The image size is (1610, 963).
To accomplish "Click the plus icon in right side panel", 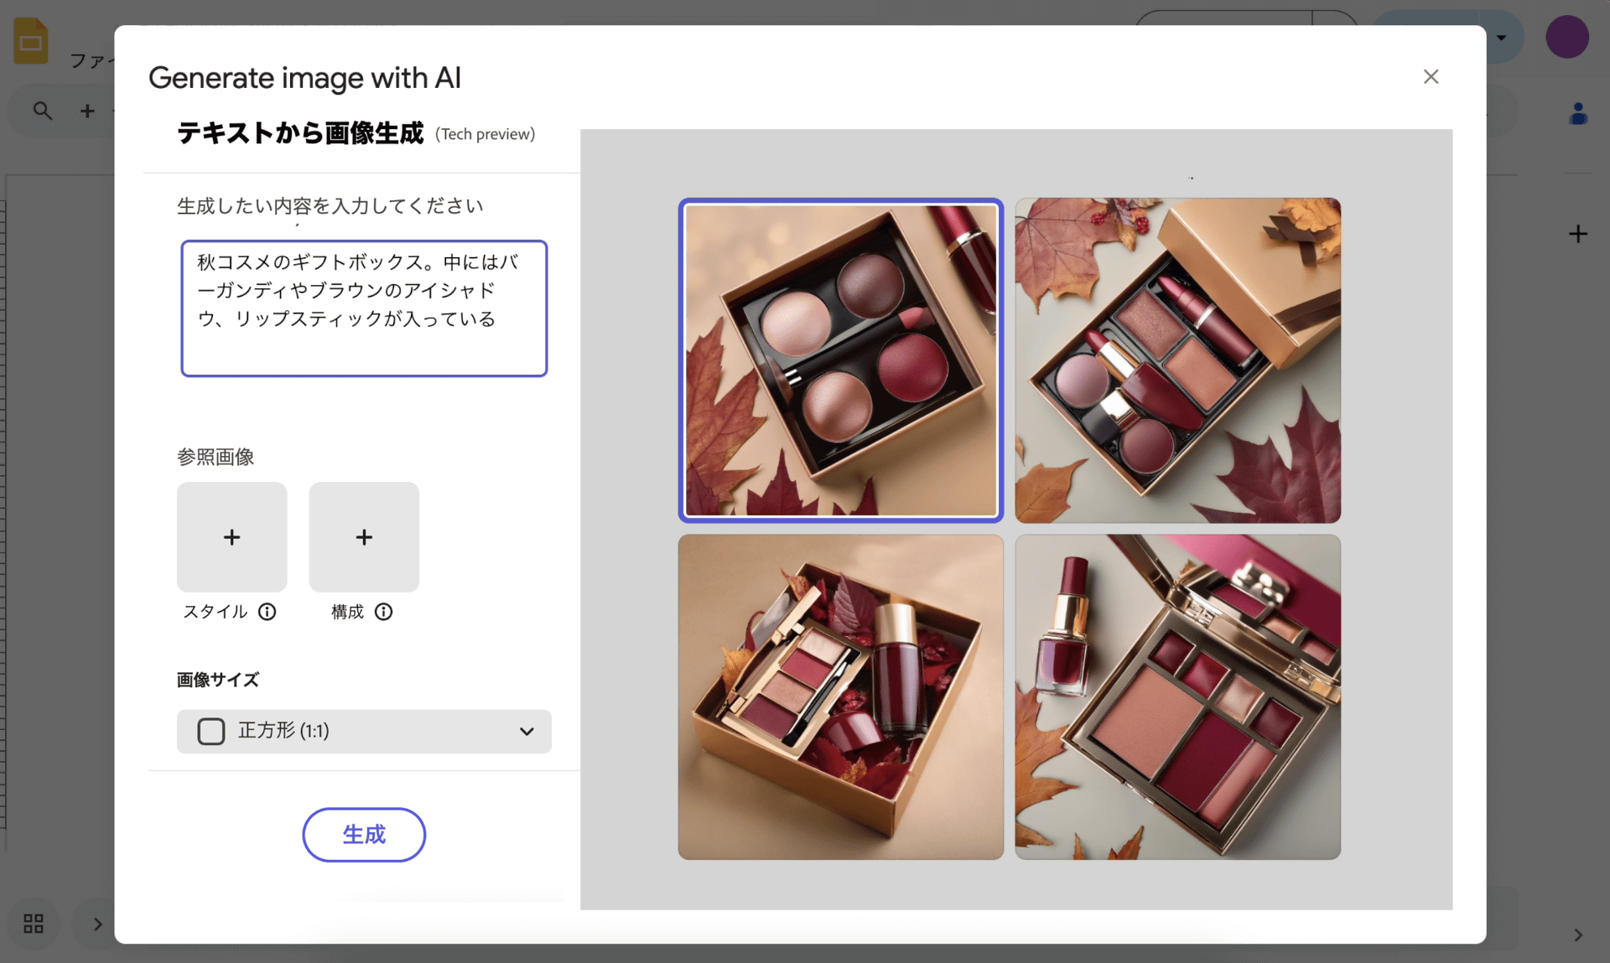I will pos(1578,234).
